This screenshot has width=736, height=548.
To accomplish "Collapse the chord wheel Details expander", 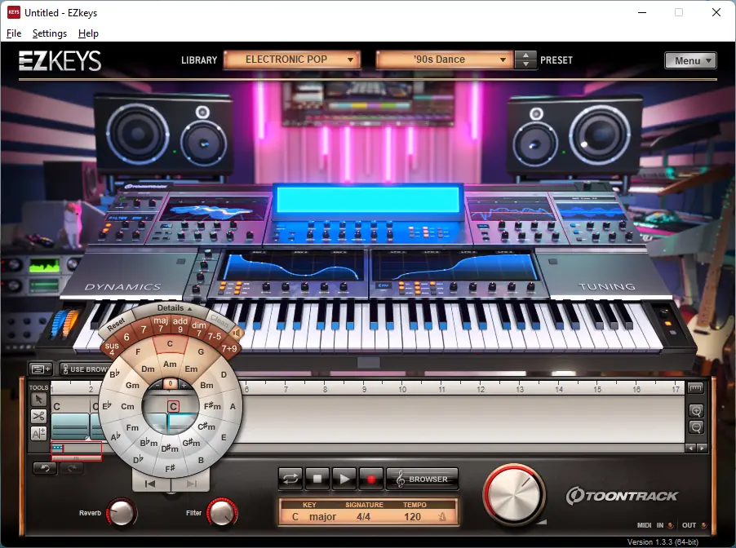I will point(174,308).
